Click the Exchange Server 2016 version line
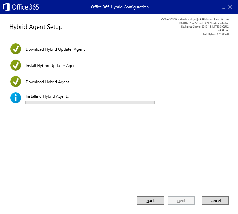Image resolution: width=238 pixels, height=214 pixels. (205, 26)
